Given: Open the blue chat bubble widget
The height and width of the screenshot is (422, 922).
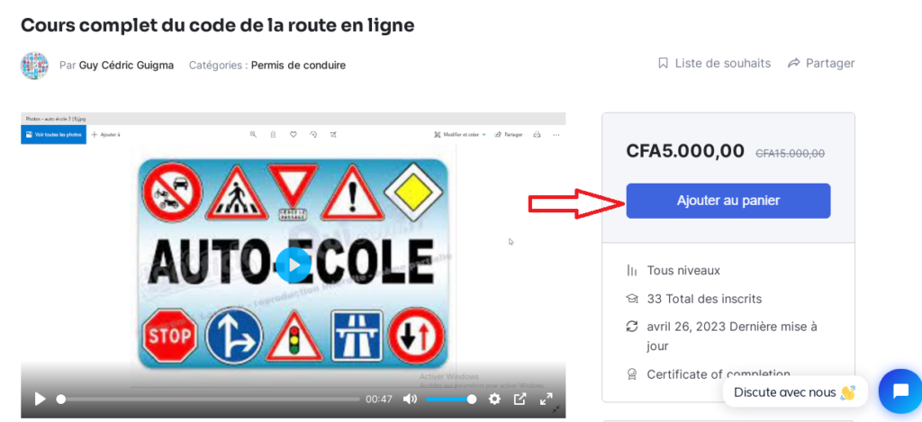Looking at the screenshot, I should tap(900, 391).
